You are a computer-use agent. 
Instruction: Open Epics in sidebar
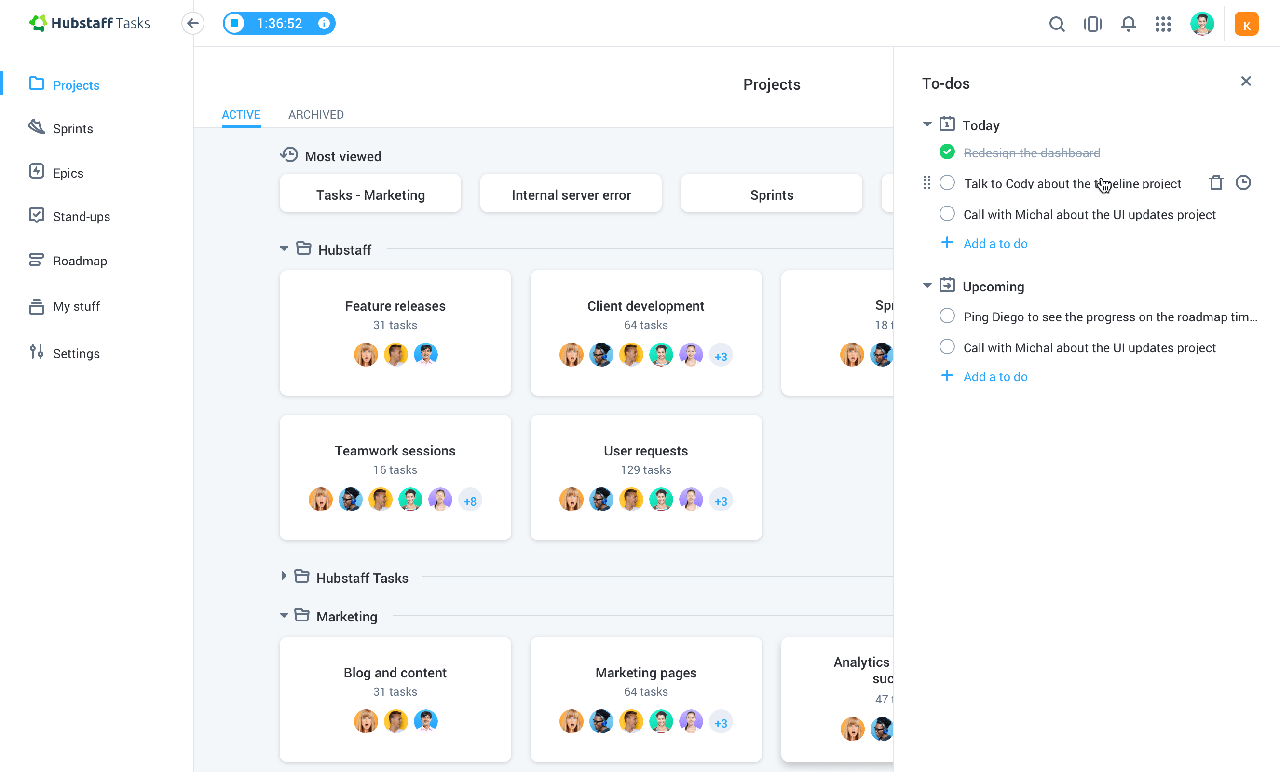[x=56, y=172]
